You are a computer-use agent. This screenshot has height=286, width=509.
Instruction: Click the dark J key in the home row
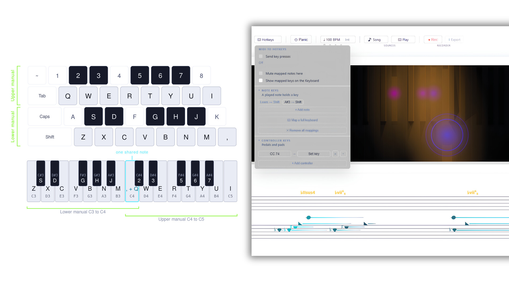click(196, 117)
